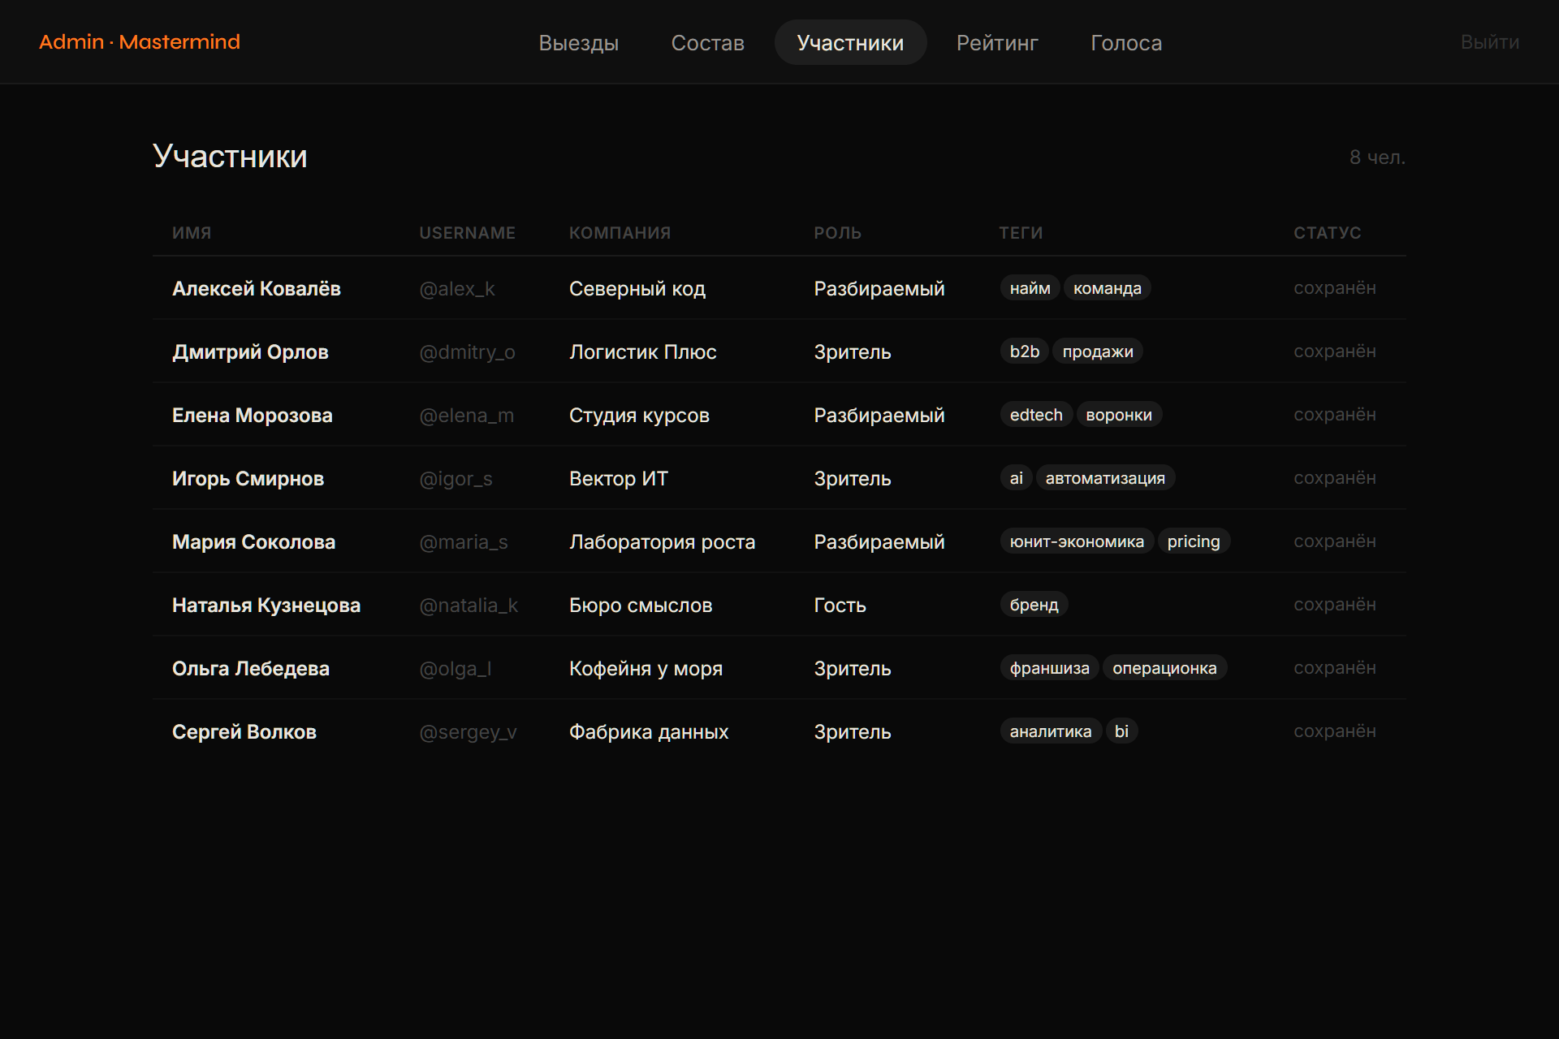The image size is (1559, 1039).
Task: Click the b2b tag
Action: coord(1025,351)
